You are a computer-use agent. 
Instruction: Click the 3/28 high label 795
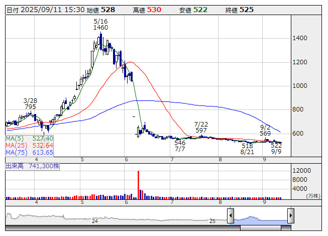click(30, 106)
